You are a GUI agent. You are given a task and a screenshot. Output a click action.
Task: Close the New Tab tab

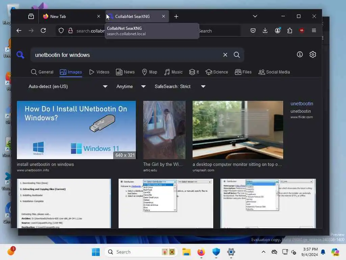click(99, 16)
